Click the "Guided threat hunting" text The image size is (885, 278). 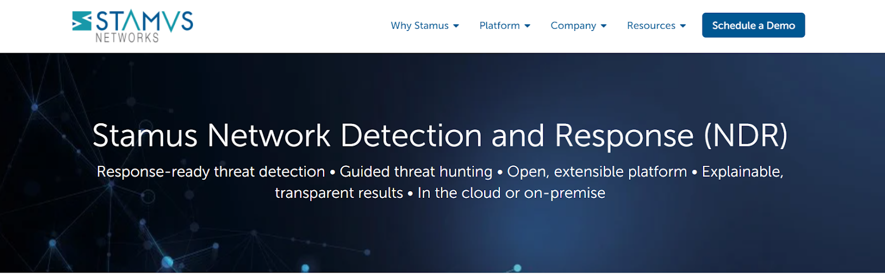click(x=416, y=172)
